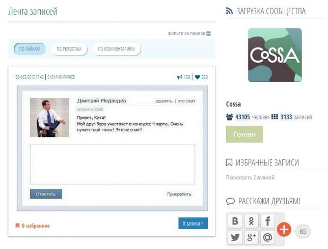The height and width of the screenshot is (249, 328).
Task: Click the Cossa community logo image
Action: point(275,55)
